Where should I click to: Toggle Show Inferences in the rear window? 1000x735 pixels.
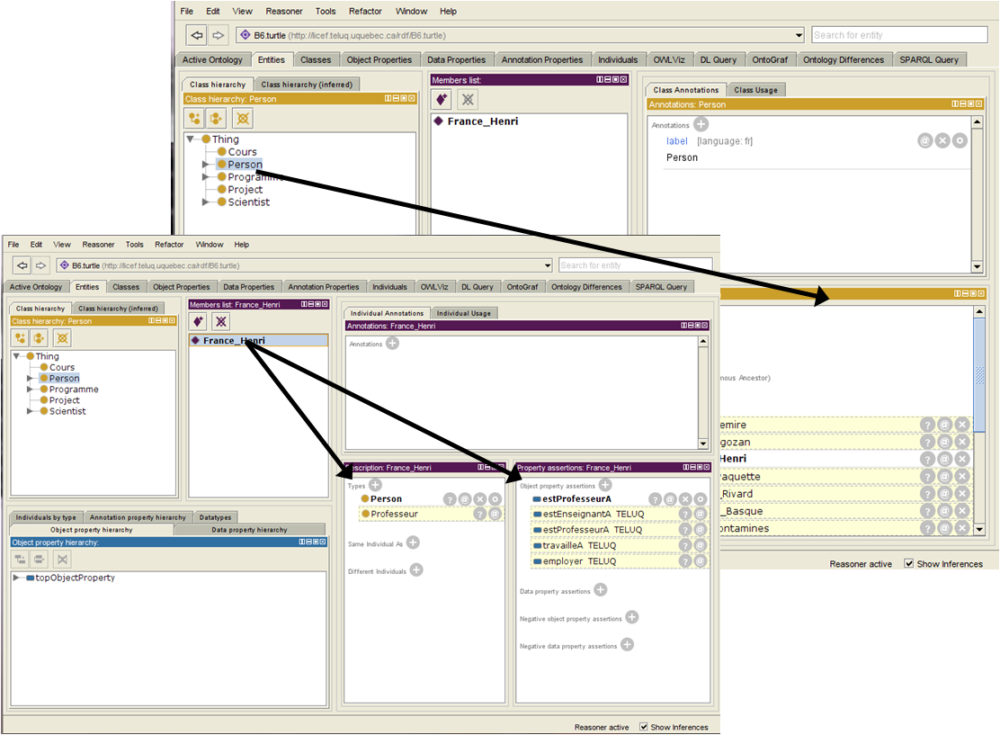tap(909, 564)
